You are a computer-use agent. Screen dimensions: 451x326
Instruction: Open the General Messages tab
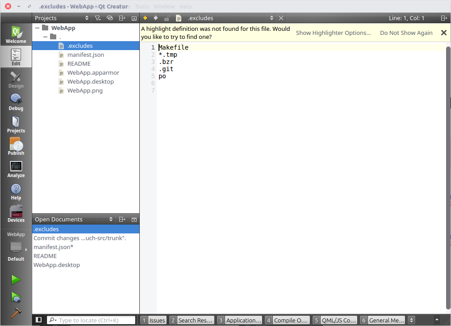coord(383,320)
